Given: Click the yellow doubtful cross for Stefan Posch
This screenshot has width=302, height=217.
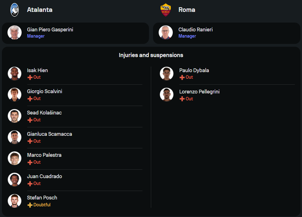Looking at the screenshot, I should (30, 205).
